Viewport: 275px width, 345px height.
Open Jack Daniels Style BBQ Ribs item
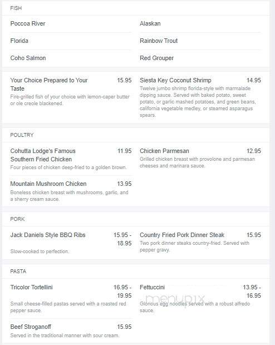coord(48,235)
